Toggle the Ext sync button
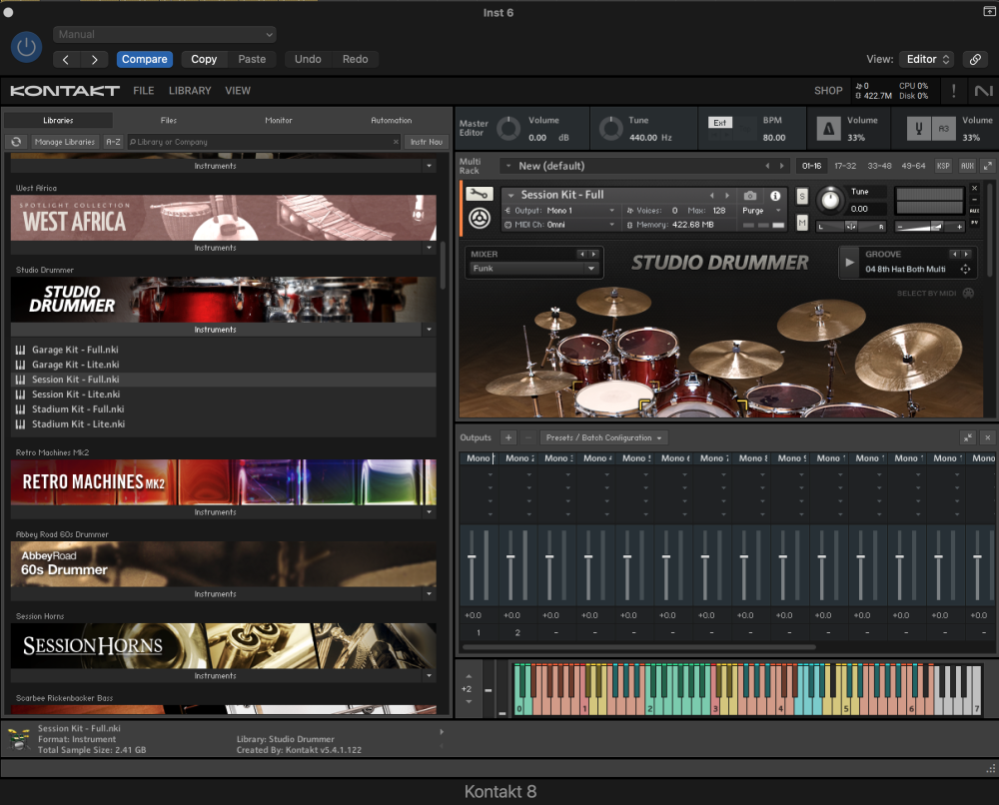 point(720,122)
